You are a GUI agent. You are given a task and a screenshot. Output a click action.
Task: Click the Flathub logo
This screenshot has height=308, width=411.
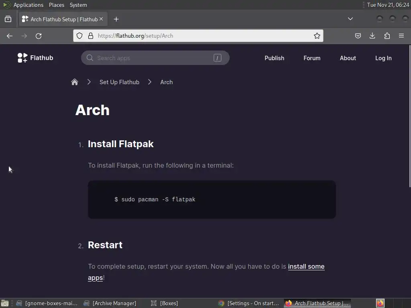pos(35,58)
